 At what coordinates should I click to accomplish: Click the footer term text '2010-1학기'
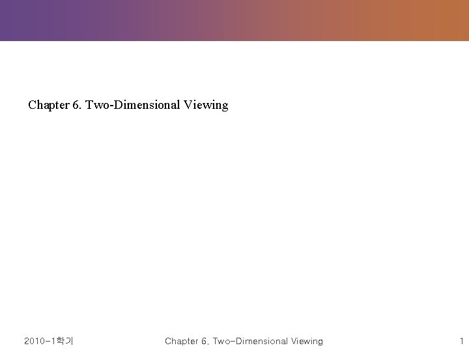pyautogui.click(x=49, y=341)
